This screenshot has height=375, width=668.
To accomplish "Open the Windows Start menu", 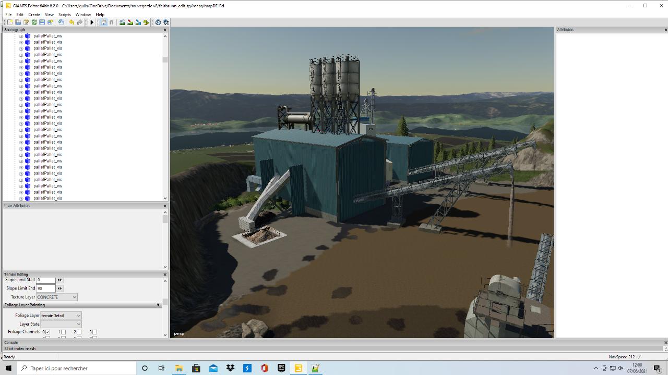I will click(8, 368).
